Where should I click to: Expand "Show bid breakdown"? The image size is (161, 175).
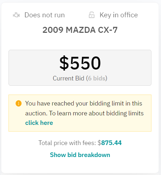pyautogui.click(x=80, y=155)
